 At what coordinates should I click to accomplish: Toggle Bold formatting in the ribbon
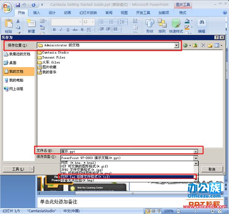click(x=54, y=29)
